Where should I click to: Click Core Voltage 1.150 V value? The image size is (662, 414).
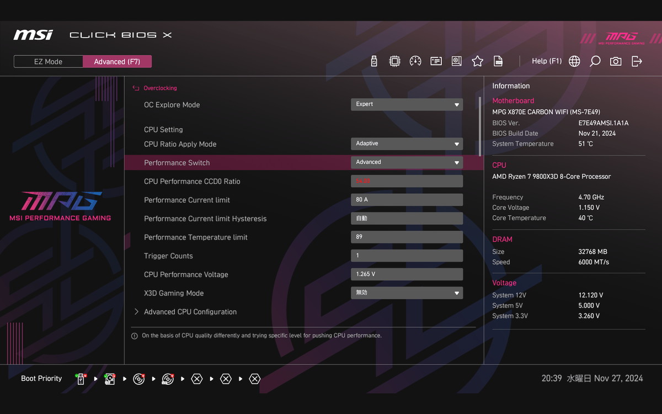click(x=589, y=208)
